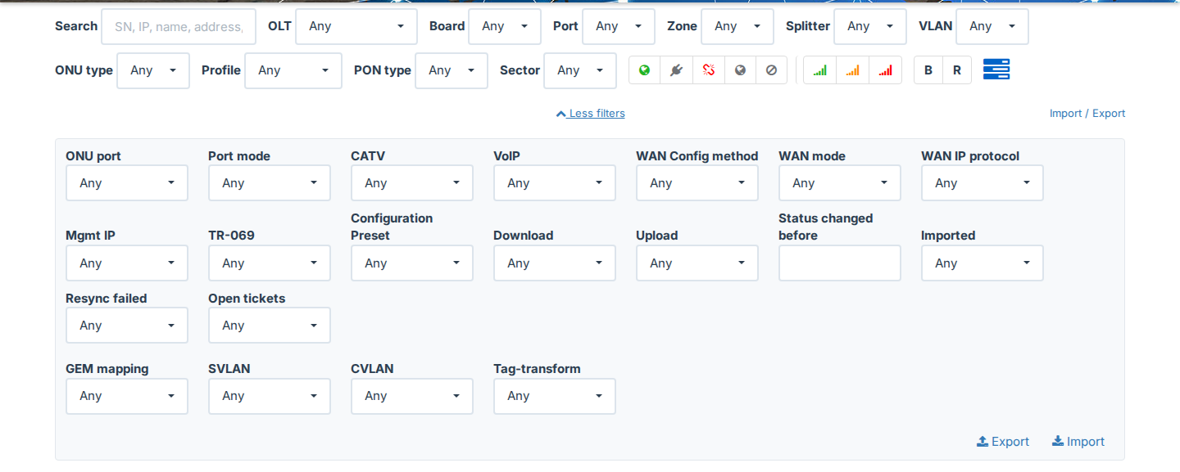Expand the Profile dropdown
Screen dimensions: 1180x472
[293, 70]
